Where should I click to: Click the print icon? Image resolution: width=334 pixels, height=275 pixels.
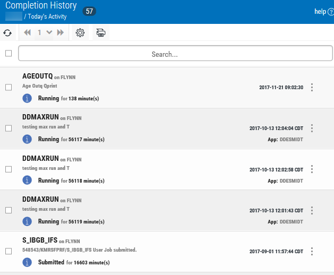[x=101, y=33]
